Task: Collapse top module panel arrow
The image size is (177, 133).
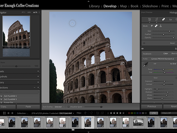Action: click(x=88, y=2)
